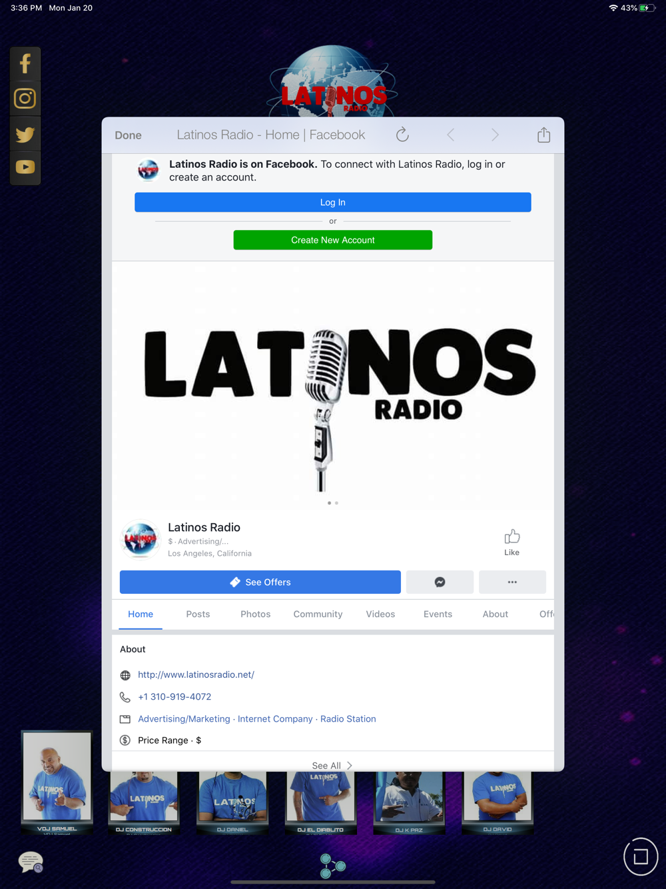Go back in the browser view
This screenshot has height=889, width=666.
[x=451, y=135]
